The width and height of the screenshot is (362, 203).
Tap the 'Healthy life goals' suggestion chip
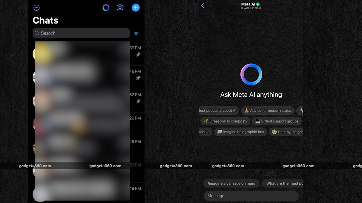point(286,132)
